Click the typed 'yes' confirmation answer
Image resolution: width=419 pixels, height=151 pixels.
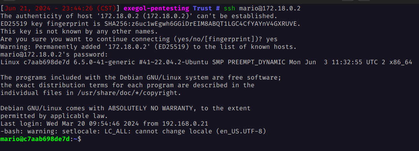click(x=272, y=39)
